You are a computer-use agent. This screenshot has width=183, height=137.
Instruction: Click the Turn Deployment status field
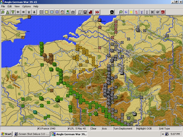click(x=124, y=129)
